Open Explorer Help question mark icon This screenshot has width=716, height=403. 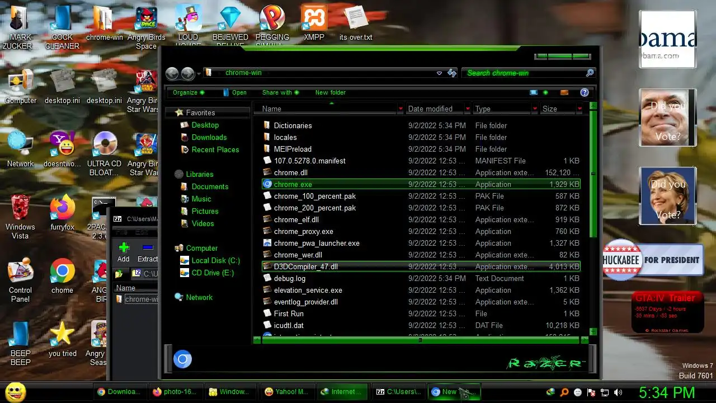tap(585, 92)
